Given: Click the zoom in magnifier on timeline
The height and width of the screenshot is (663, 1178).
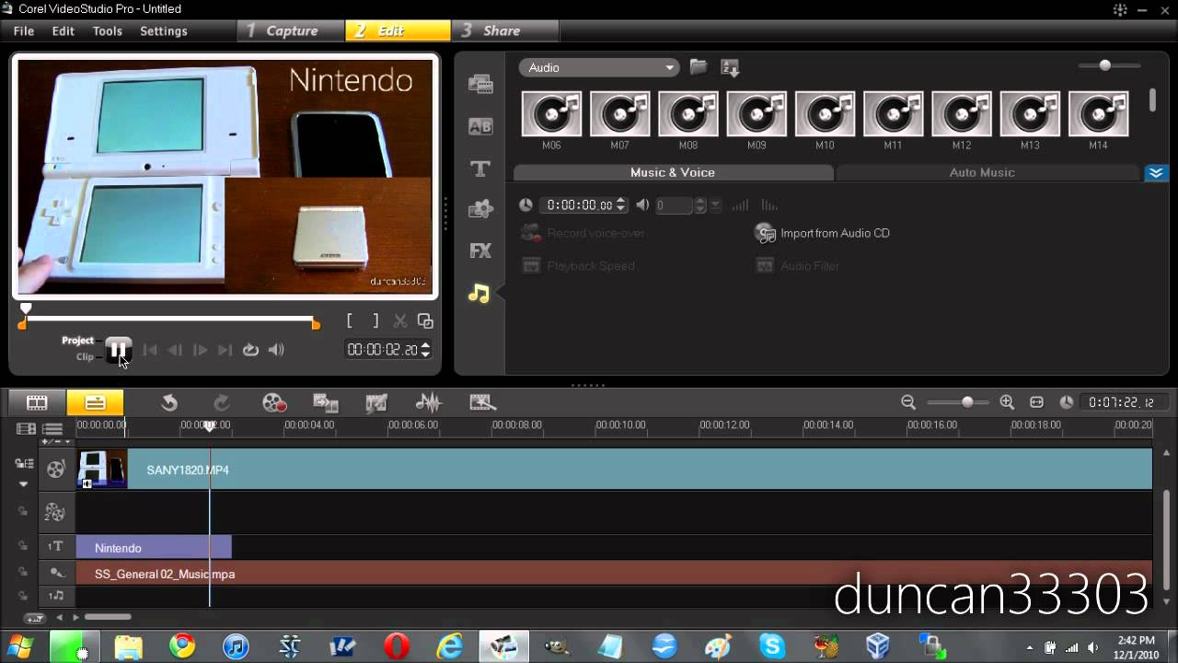Looking at the screenshot, I should pos(1007,402).
